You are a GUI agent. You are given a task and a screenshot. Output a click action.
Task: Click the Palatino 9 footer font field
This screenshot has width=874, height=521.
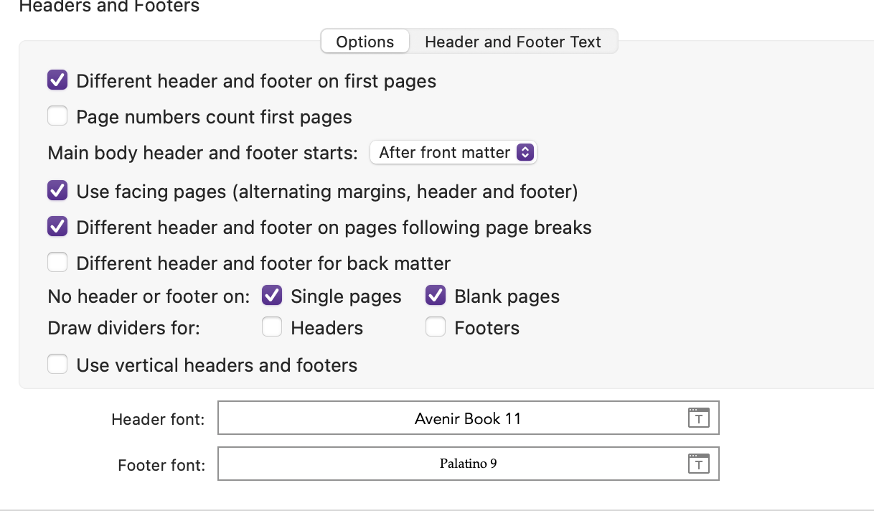[x=468, y=464]
